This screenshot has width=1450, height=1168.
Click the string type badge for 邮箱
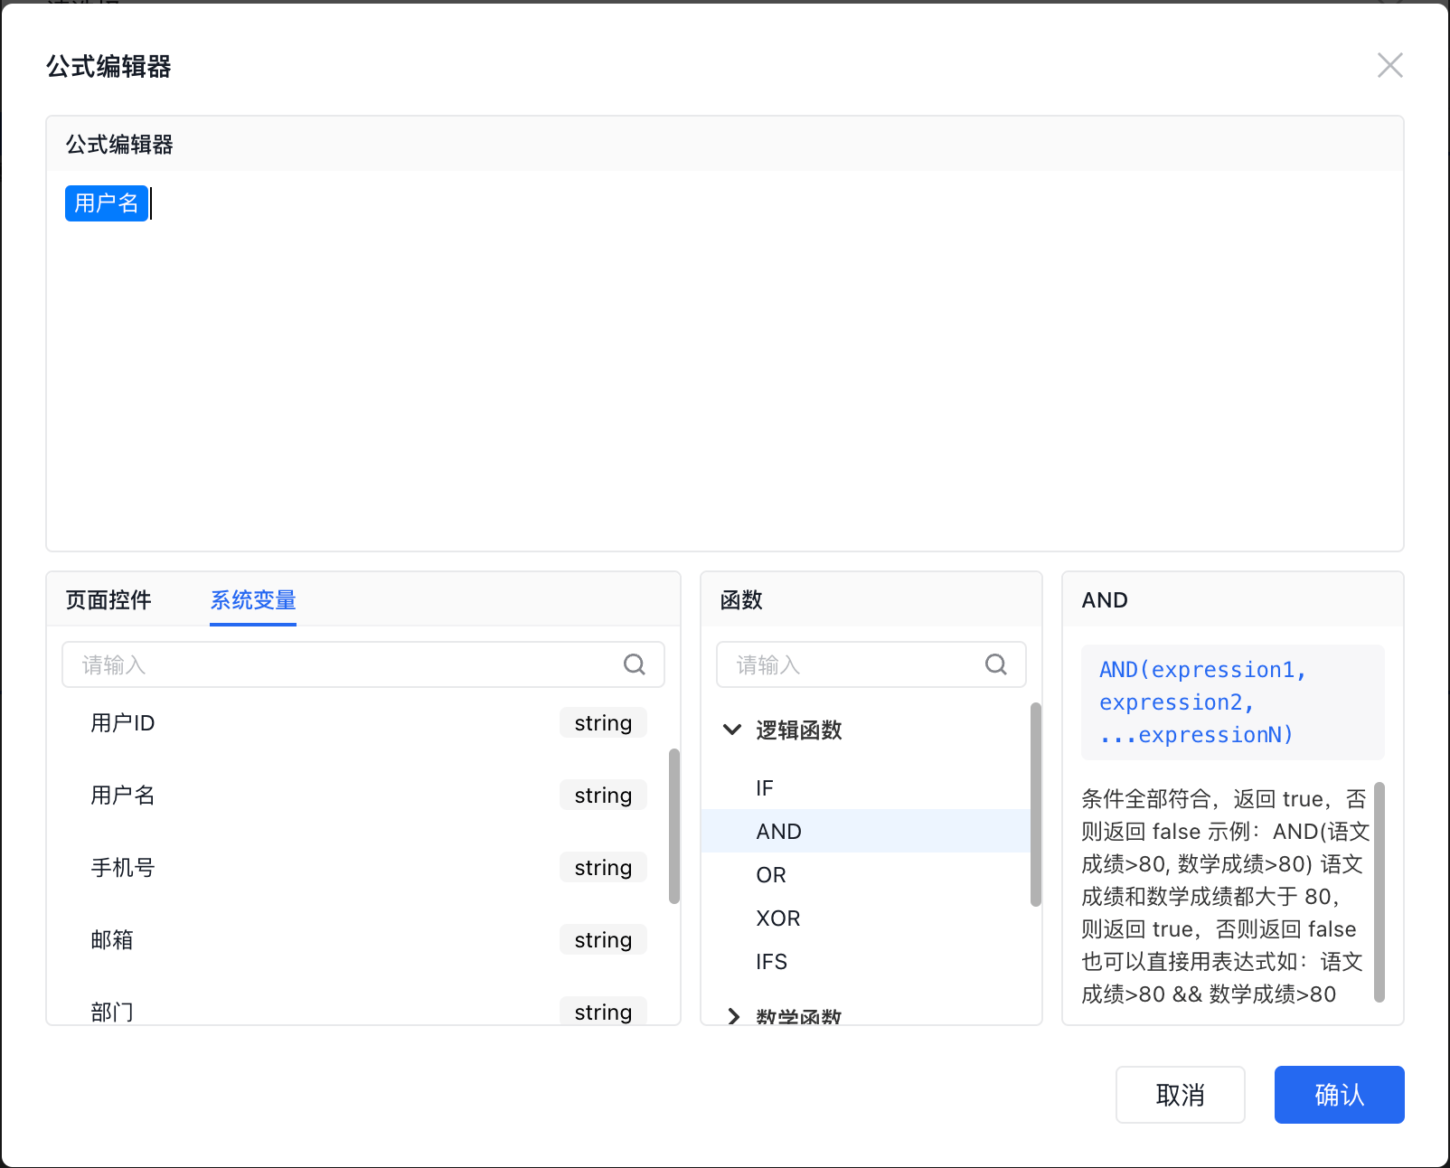tap(603, 939)
